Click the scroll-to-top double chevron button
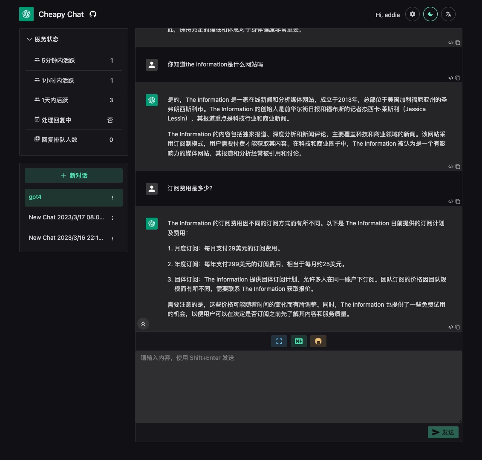The width and height of the screenshot is (482, 460). 143,324
